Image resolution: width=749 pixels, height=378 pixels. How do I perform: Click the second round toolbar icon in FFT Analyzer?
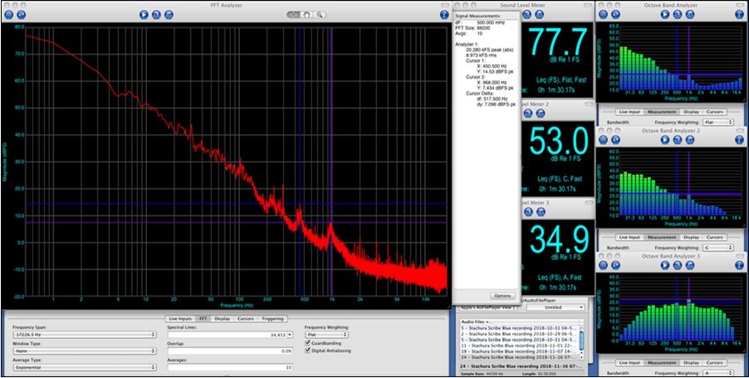(156, 14)
